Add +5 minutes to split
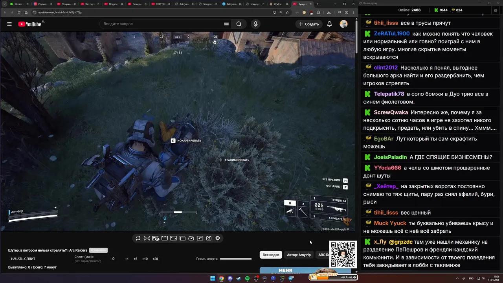The image size is (503, 283). [136, 259]
